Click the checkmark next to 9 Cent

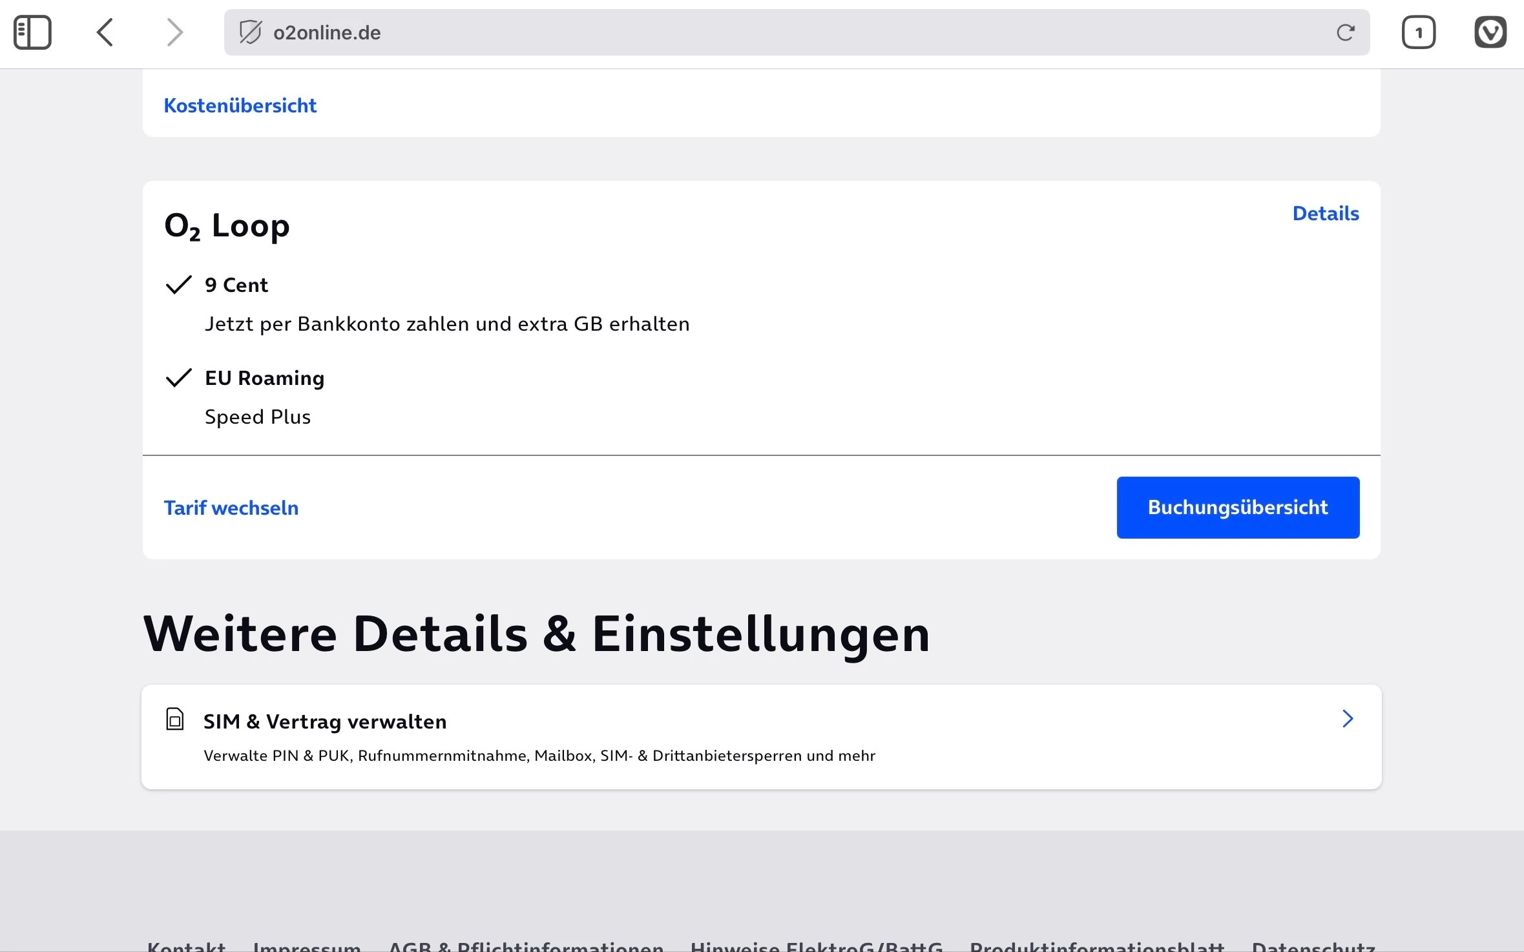179,285
